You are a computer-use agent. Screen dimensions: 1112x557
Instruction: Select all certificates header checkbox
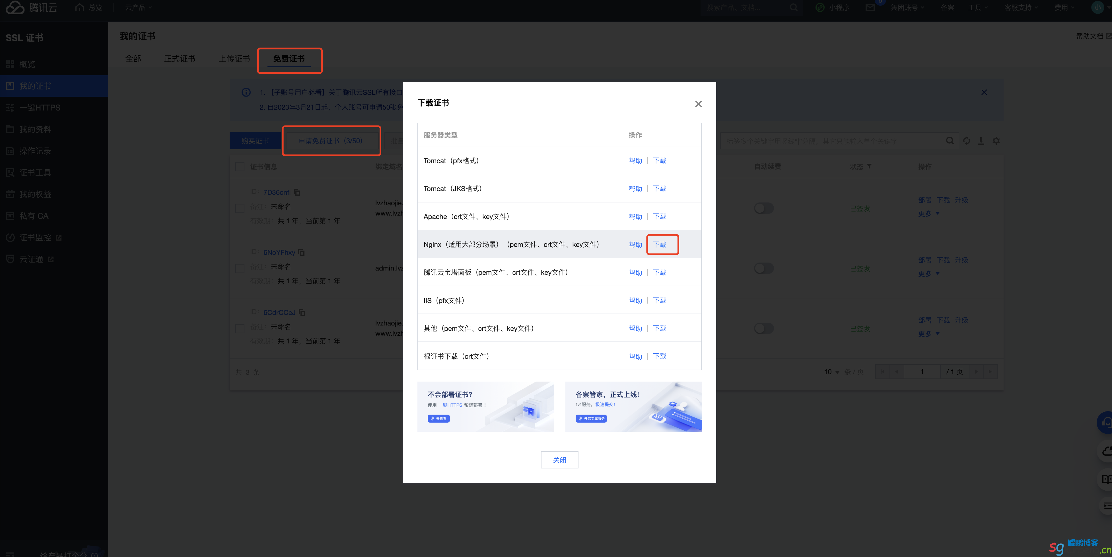coord(240,167)
